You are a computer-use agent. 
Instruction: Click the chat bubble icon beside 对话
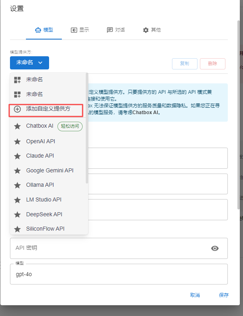click(x=110, y=30)
